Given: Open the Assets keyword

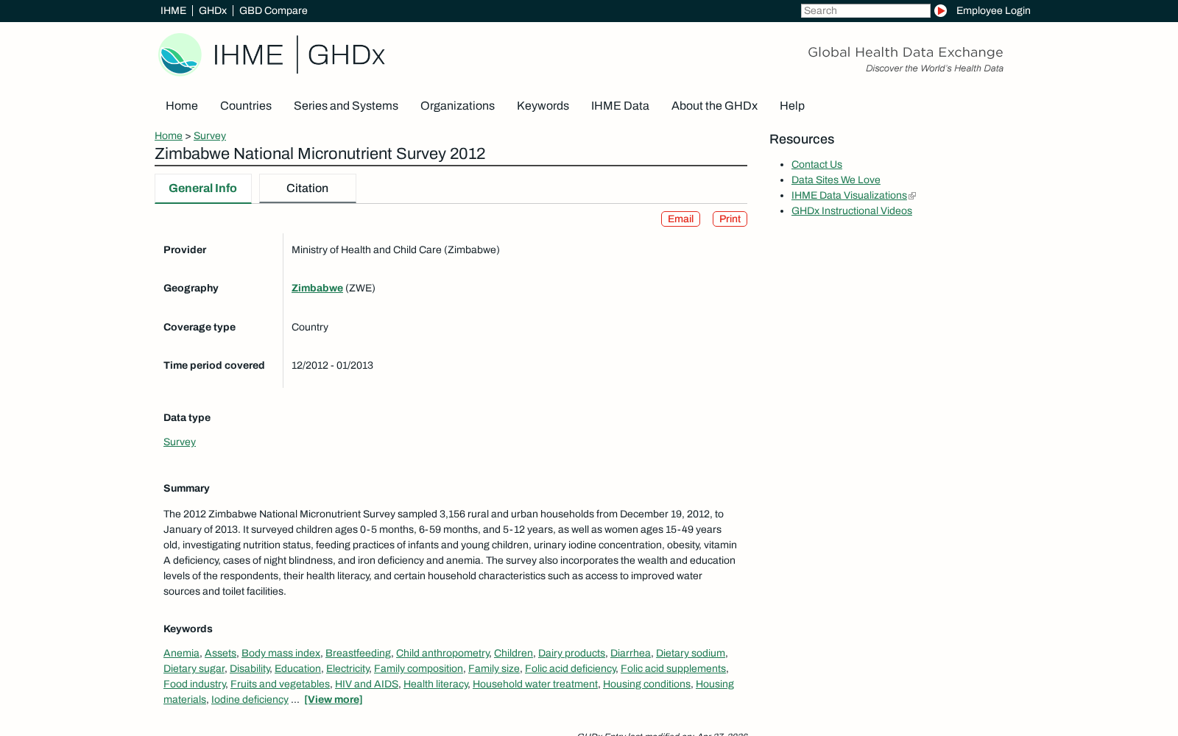Looking at the screenshot, I should click(220, 654).
